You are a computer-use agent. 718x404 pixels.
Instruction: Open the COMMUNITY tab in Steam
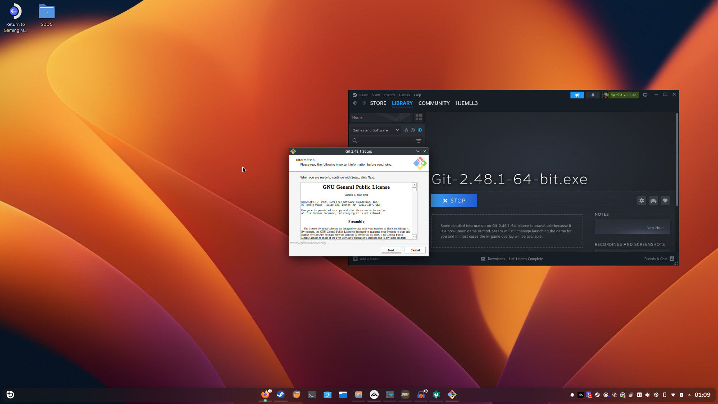434,103
